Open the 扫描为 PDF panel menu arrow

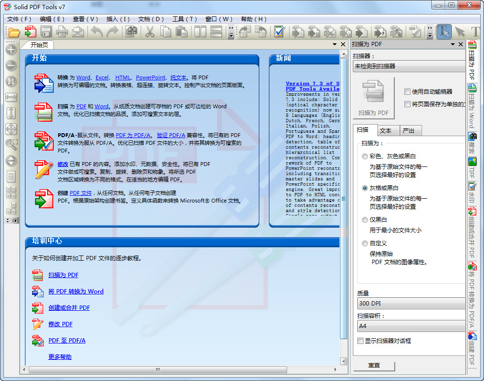pos(453,44)
